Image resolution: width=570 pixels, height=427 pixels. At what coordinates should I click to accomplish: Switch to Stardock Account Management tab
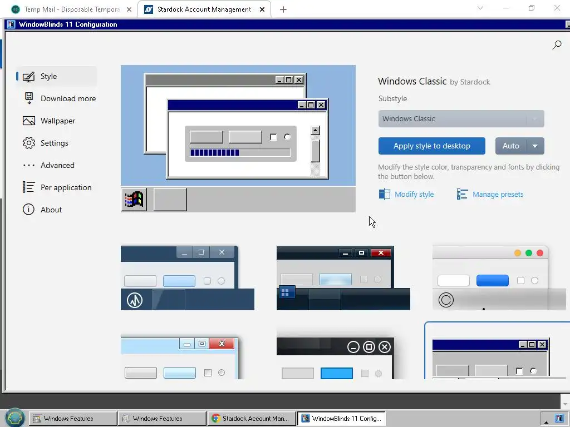tap(204, 9)
